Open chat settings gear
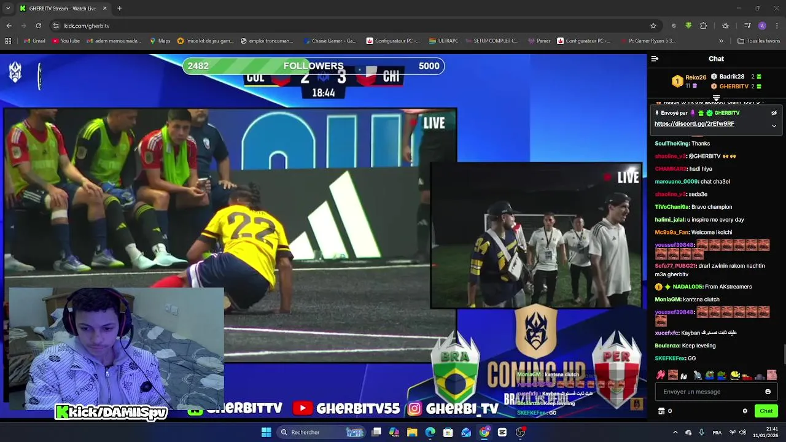 pyautogui.click(x=745, y=411)
